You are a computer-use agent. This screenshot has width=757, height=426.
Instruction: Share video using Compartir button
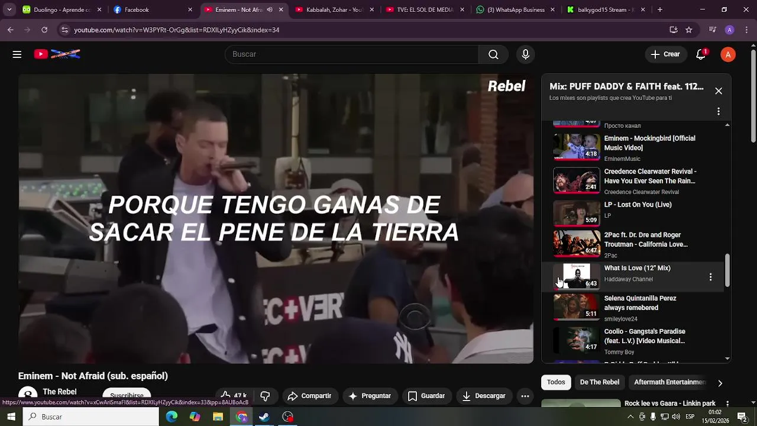309,396
